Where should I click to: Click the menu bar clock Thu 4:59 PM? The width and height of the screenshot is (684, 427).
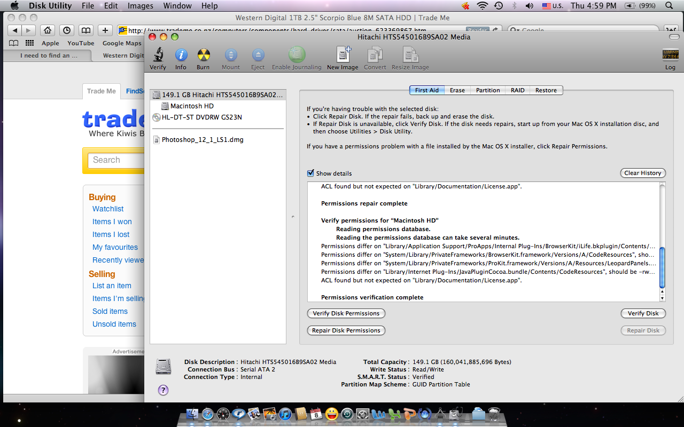[x=593, y=6]
